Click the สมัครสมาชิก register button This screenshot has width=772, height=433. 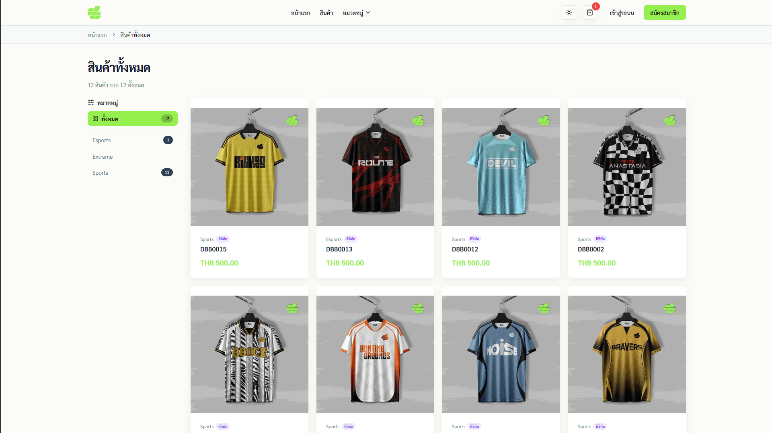tap(665, 12)
